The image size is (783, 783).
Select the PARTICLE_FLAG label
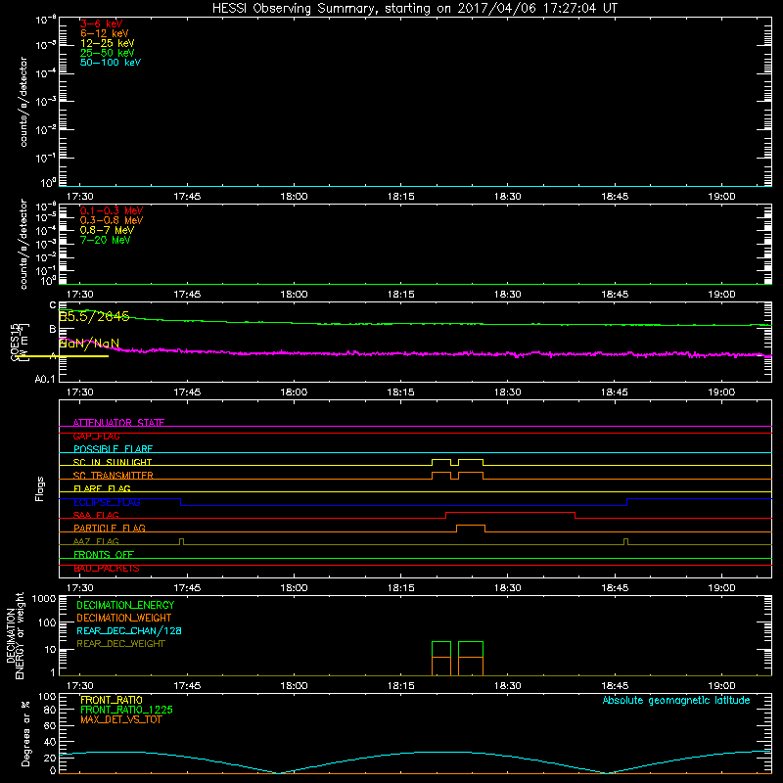tap(110, 529)
